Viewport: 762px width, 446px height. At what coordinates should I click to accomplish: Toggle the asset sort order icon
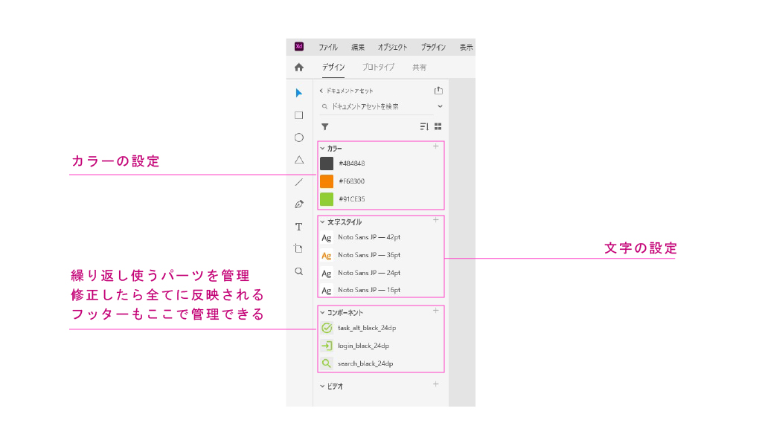[x=424, y=127]
